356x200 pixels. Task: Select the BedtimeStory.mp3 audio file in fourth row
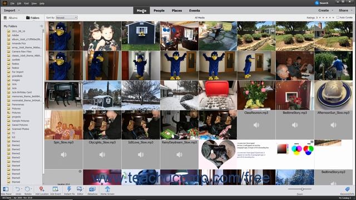295,125
